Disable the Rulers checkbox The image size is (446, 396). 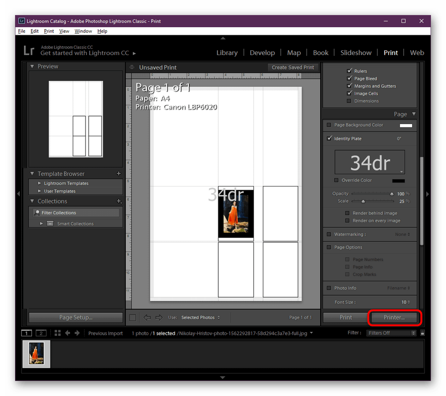click(x=349, y=70)
